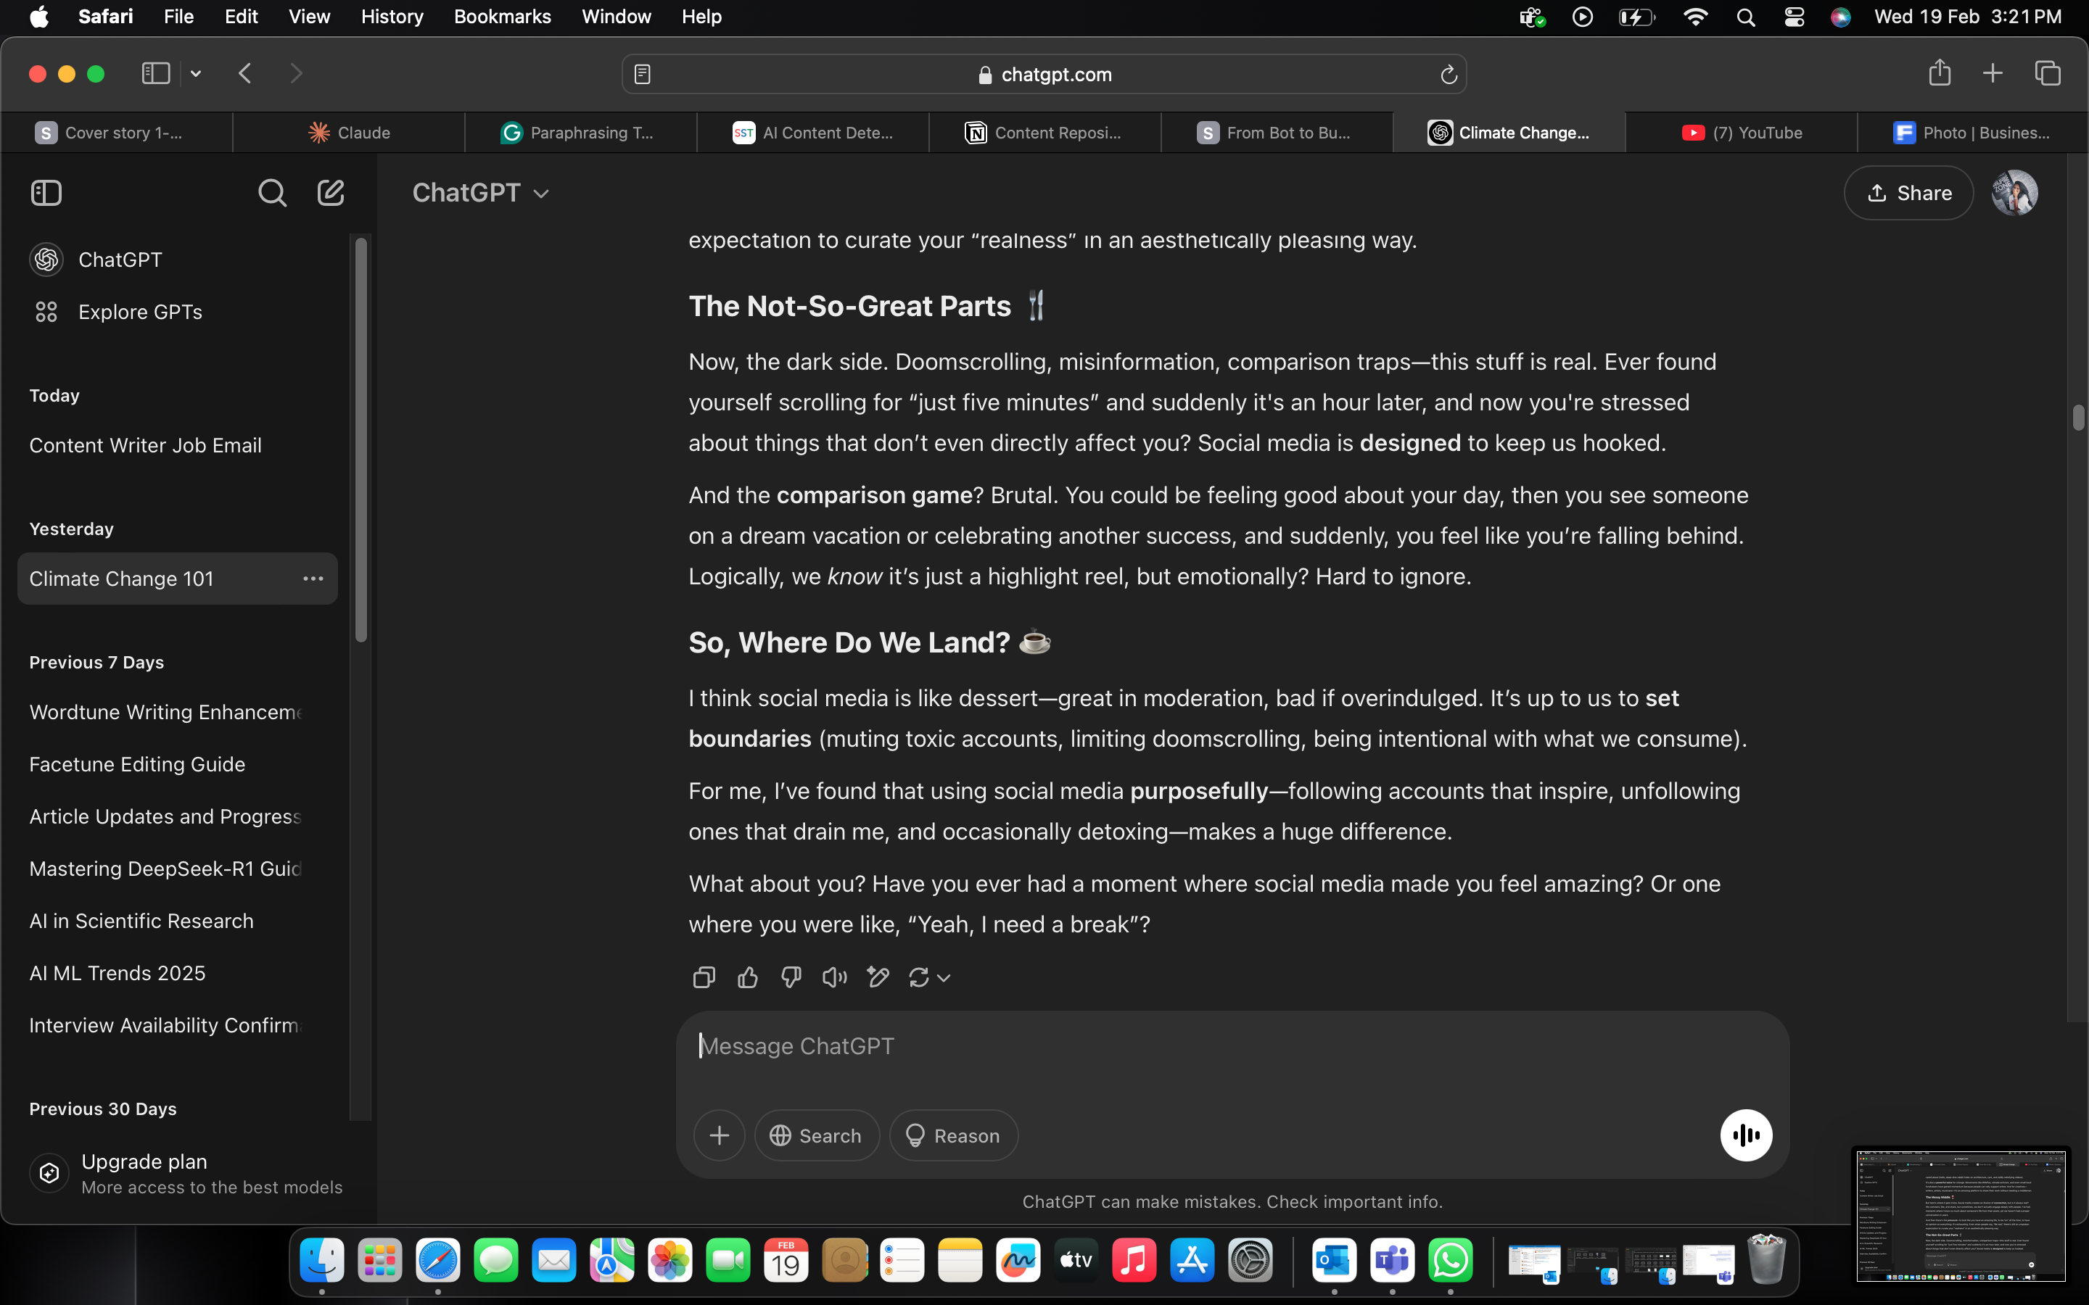
Task: Open the Apple menu
Action: click(x=39, y=17)
